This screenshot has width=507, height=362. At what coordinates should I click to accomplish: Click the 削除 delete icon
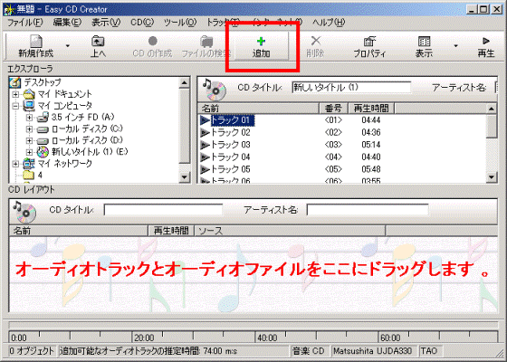point(316,41)
